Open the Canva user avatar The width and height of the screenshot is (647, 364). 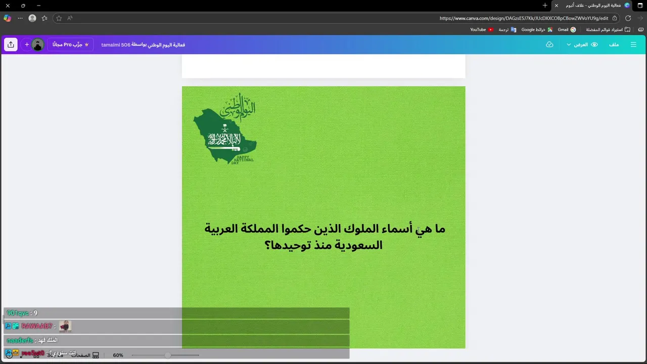pos(38,44)
